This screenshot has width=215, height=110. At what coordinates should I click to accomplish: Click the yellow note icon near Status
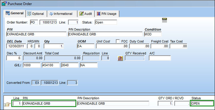coord(165,20)
